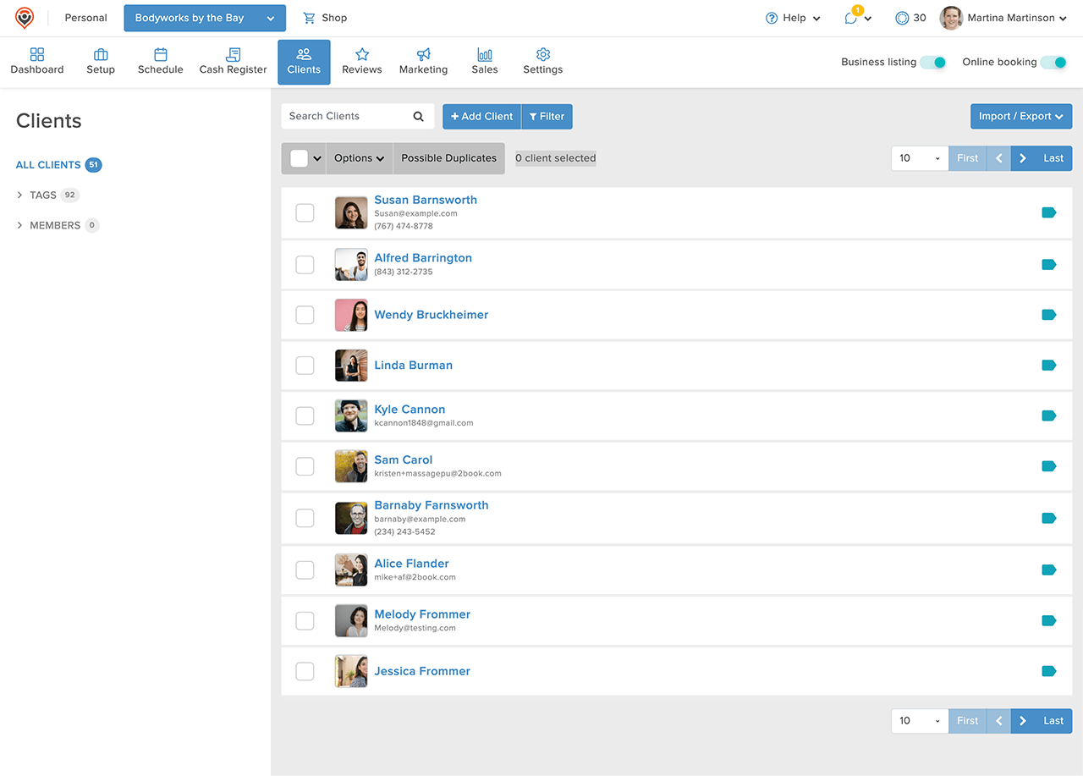1083x776 pixels.
Task: Disable the Online booking toggle
Action: point(1053,63)
